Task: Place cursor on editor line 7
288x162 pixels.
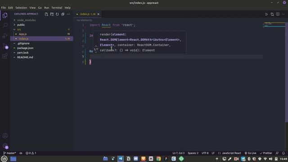Action: 176,57
